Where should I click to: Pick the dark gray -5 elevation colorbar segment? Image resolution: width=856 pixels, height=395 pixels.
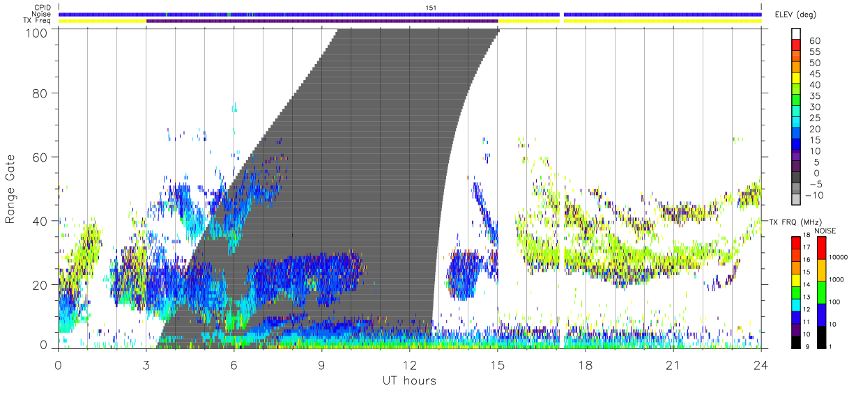point(797,178)
